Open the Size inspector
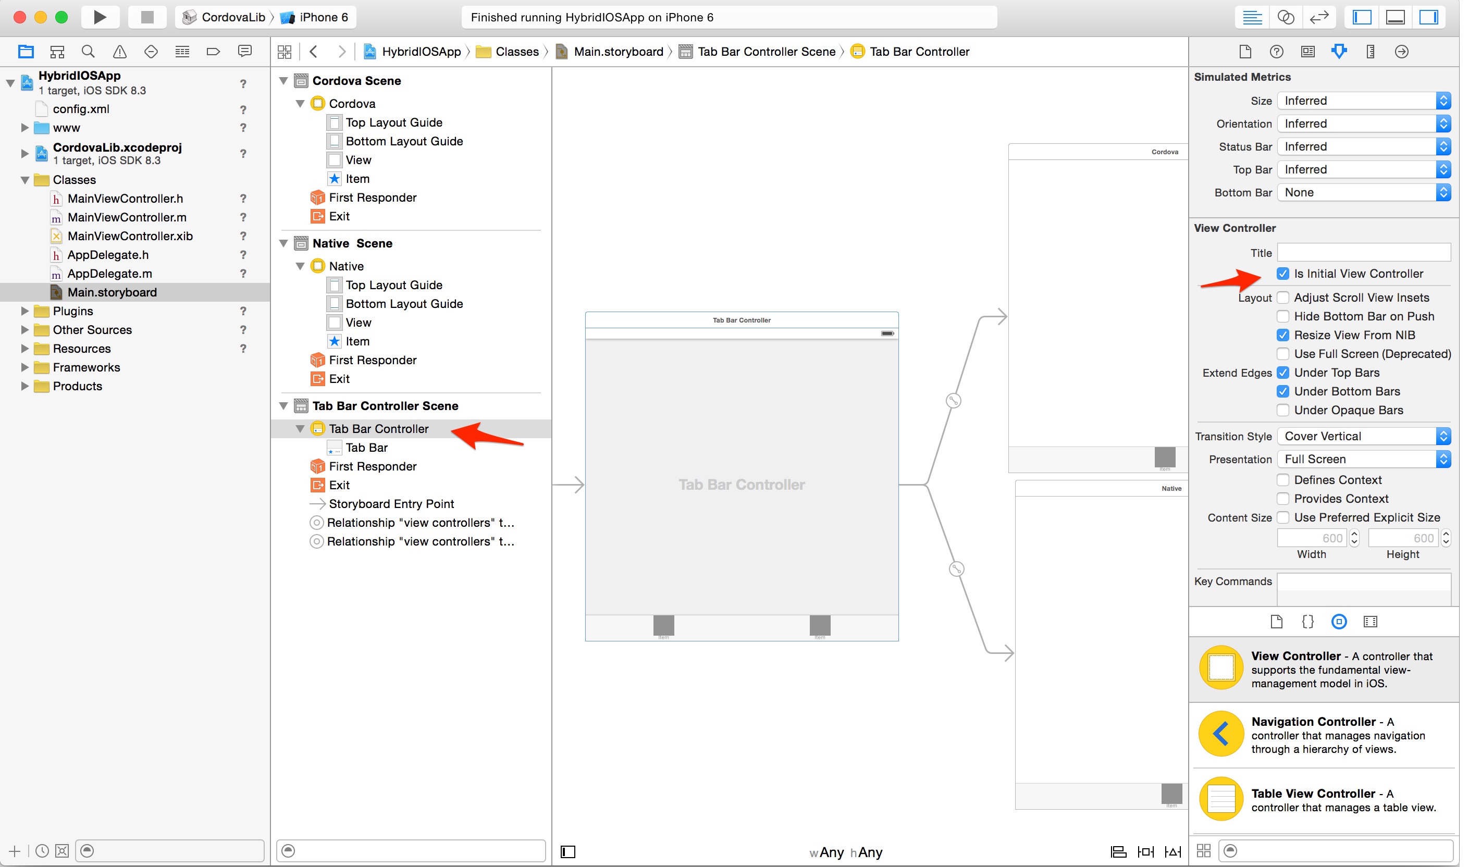The width and height of the screenshot is (1481, 867). [1370, 52]
